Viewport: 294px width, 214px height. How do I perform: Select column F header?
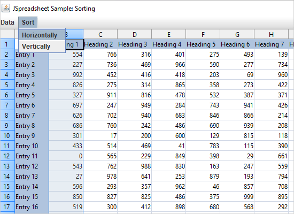(x=203, y=34)
